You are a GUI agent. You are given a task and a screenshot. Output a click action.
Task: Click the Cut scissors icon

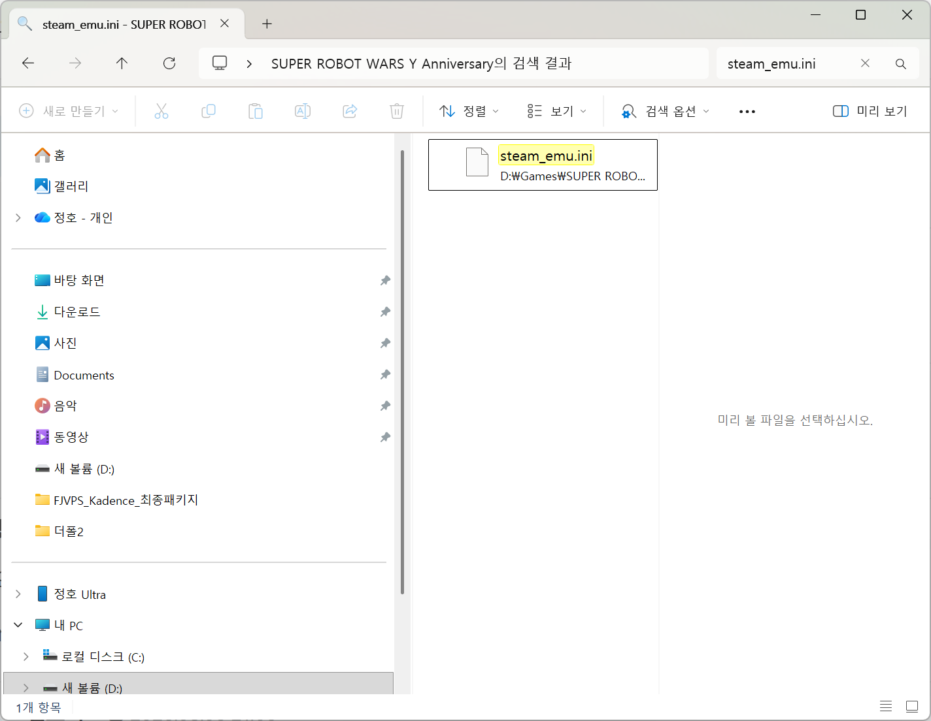click(x=161, y=111)
